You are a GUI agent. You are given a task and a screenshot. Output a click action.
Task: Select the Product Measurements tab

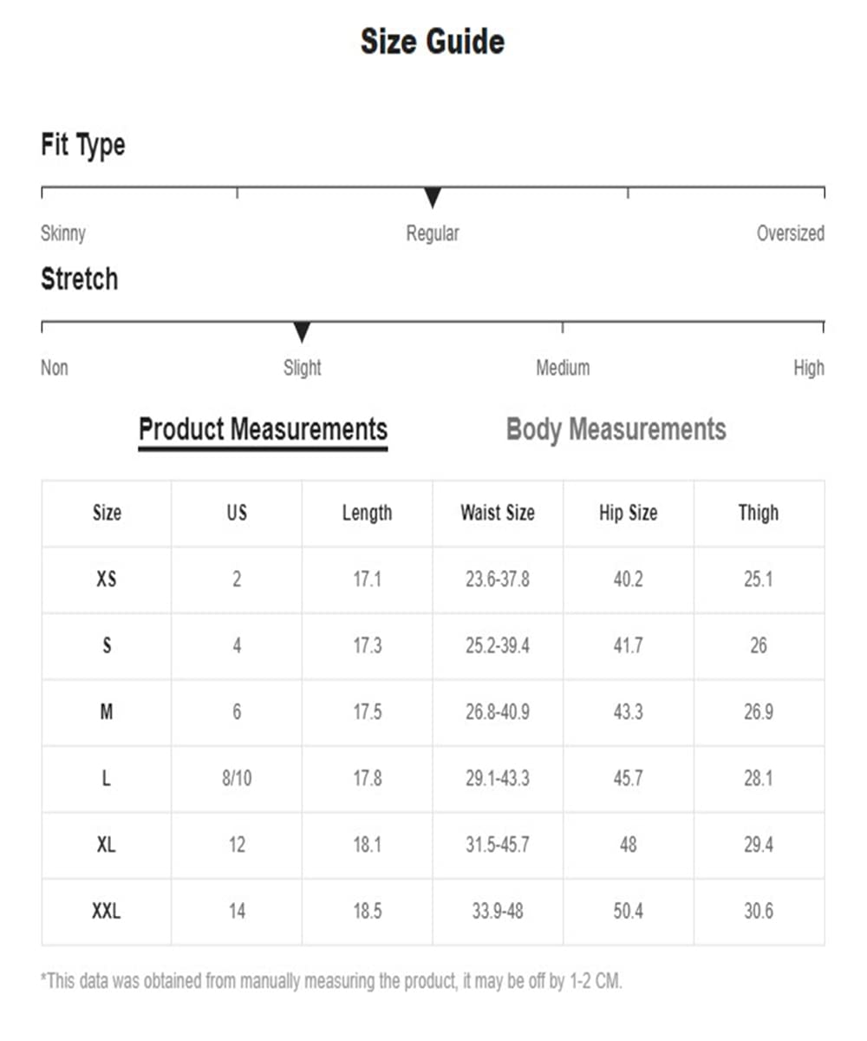tap(263, 429)
